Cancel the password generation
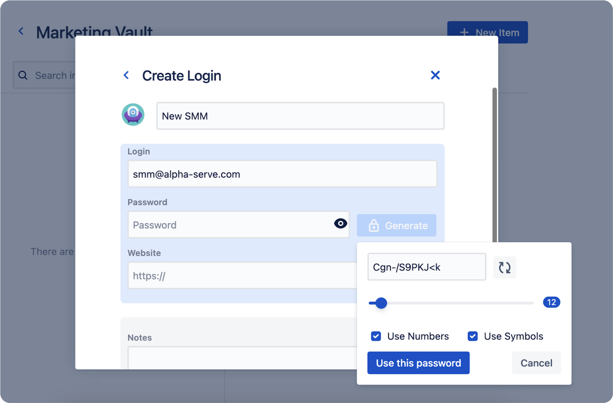This screenshot has width=613, height=403. (536, 363)
